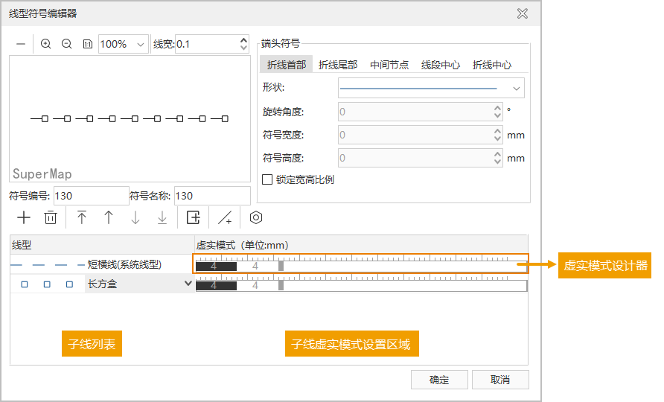
Task: Click solid black segment in 短横线 pattern
Action: point(216,266)
